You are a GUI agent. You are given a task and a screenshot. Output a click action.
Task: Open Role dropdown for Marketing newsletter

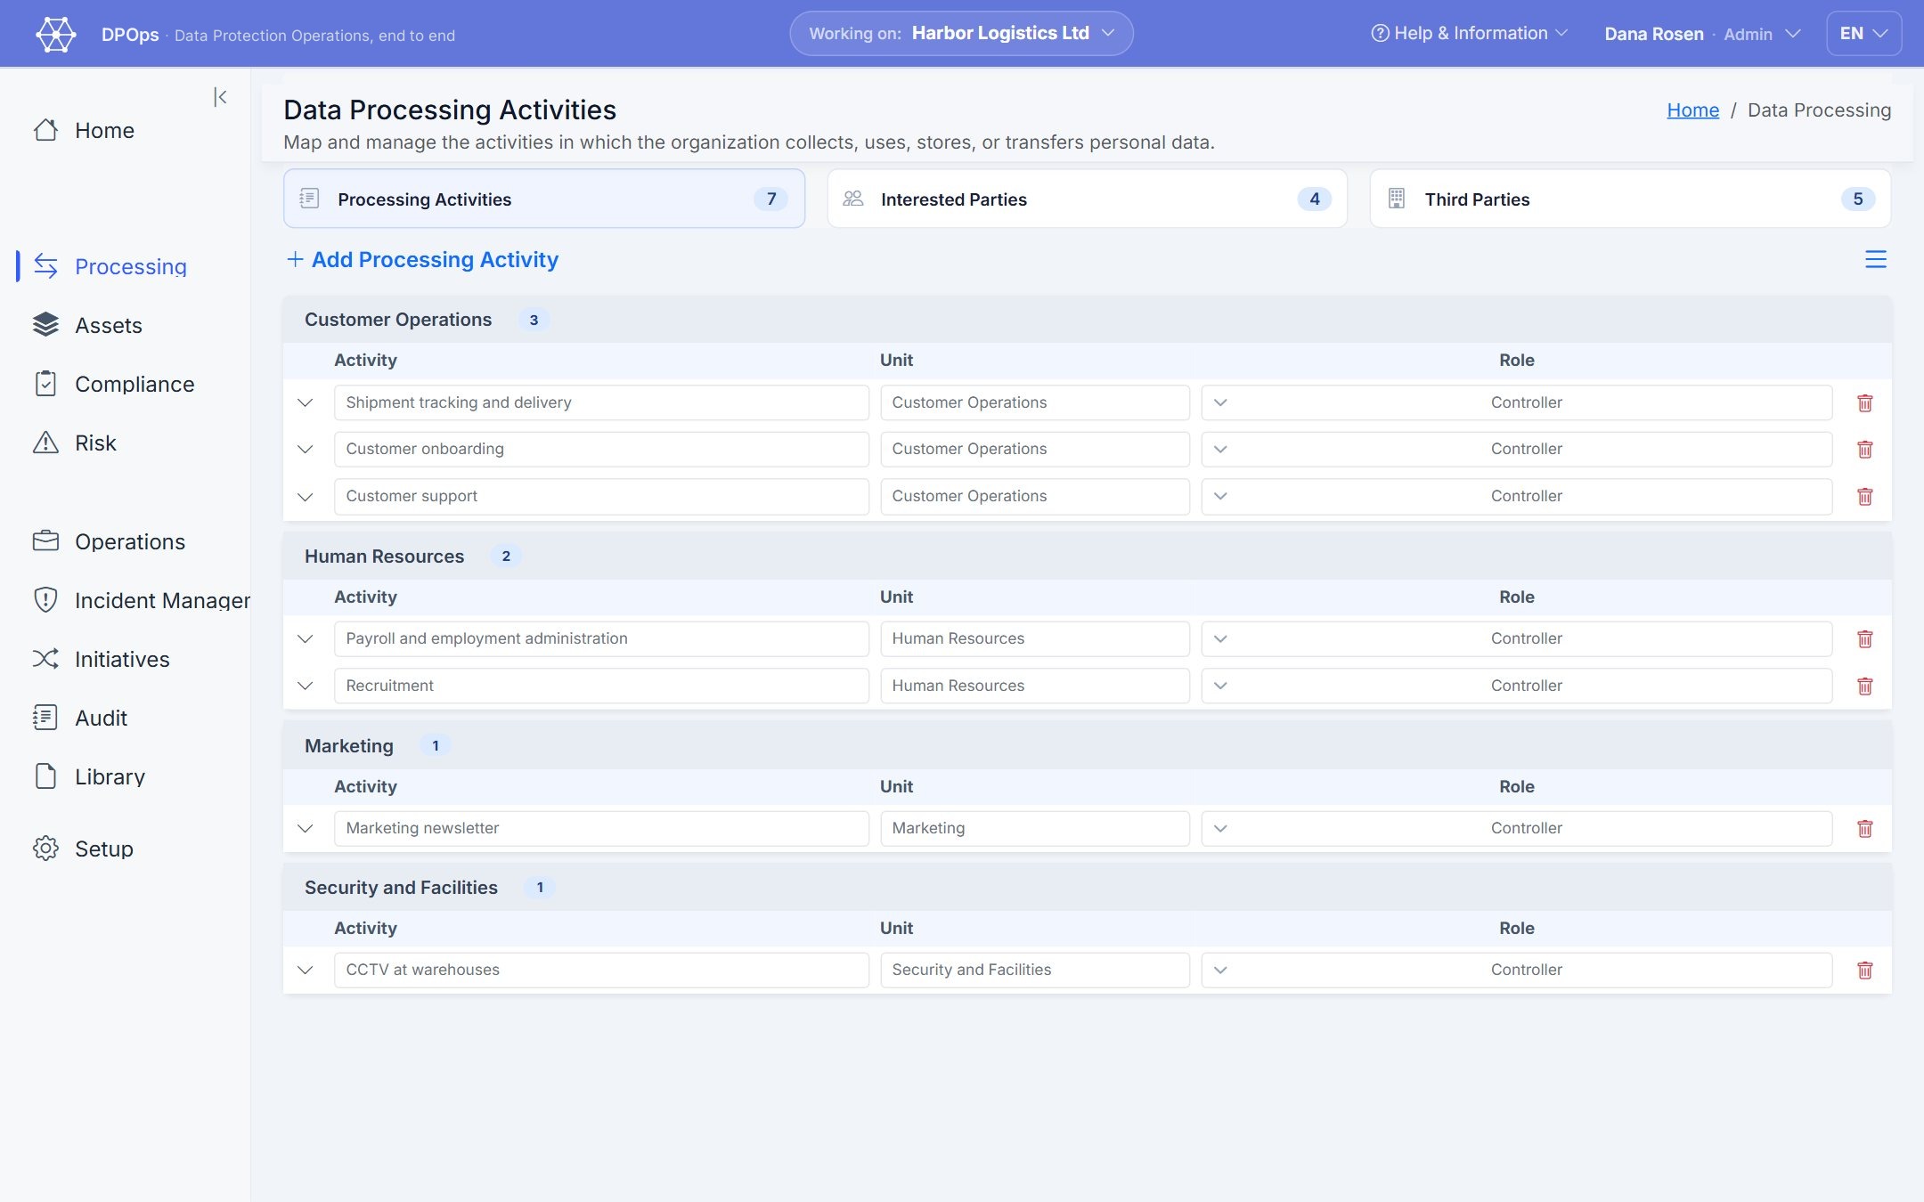[x=1516, y=828]
